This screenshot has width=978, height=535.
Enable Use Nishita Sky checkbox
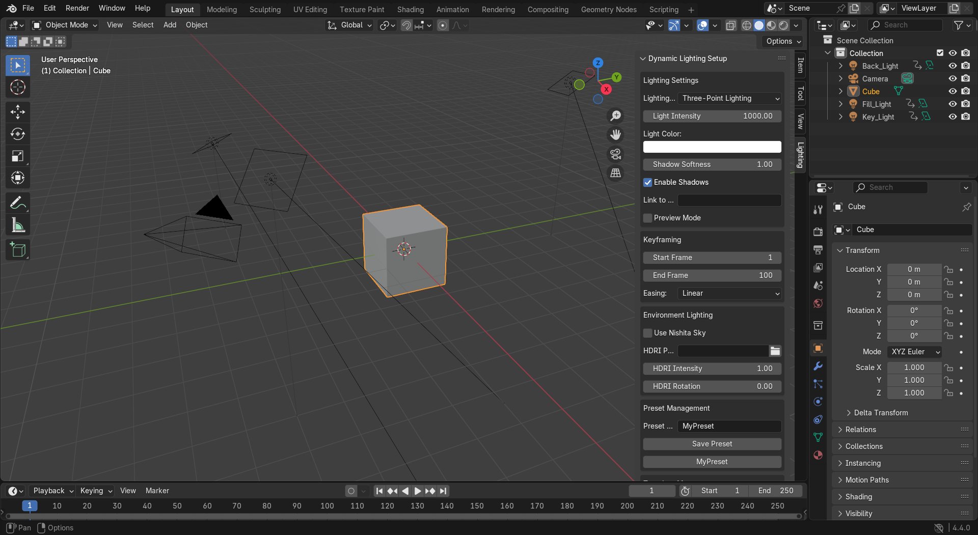[647, 333]
